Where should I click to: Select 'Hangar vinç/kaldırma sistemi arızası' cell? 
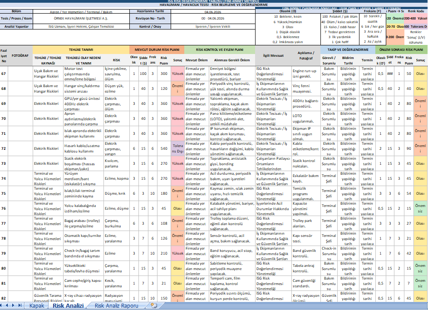(x=84, y=89)
